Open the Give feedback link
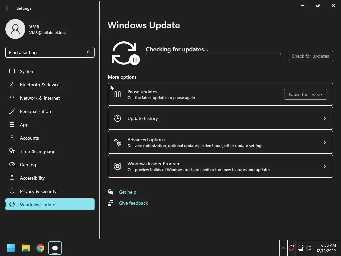341x256 pixels. 133,203
